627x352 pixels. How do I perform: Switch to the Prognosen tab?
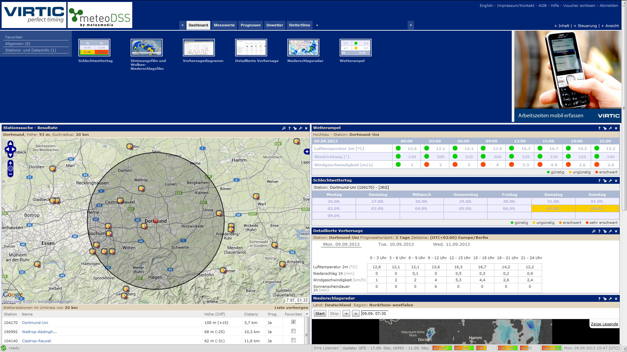[x=250, y=25]
